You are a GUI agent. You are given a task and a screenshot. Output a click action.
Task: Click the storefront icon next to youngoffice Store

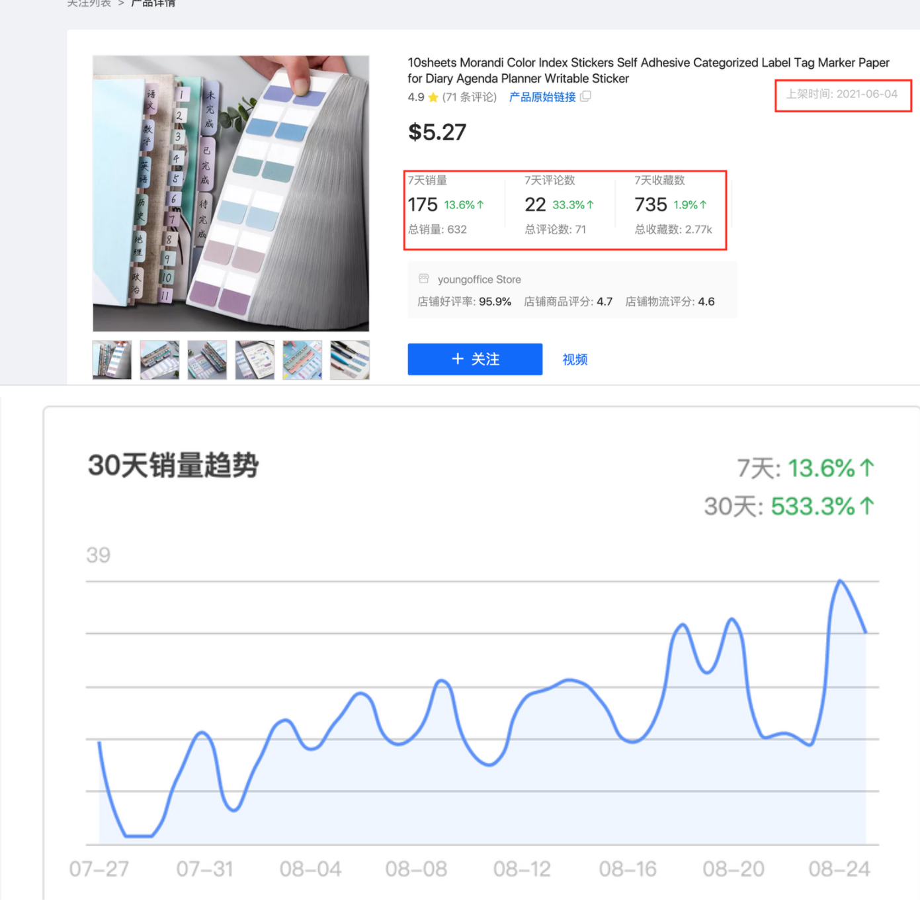click(x=423, y=279)
